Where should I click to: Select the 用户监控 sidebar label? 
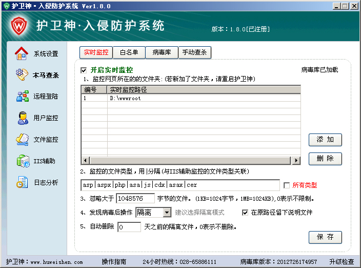coord(46,118)
